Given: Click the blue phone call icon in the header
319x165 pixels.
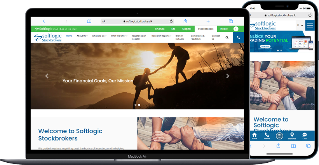Looking at the screenshot, I should pyautogui.click(x=239, y=38).
